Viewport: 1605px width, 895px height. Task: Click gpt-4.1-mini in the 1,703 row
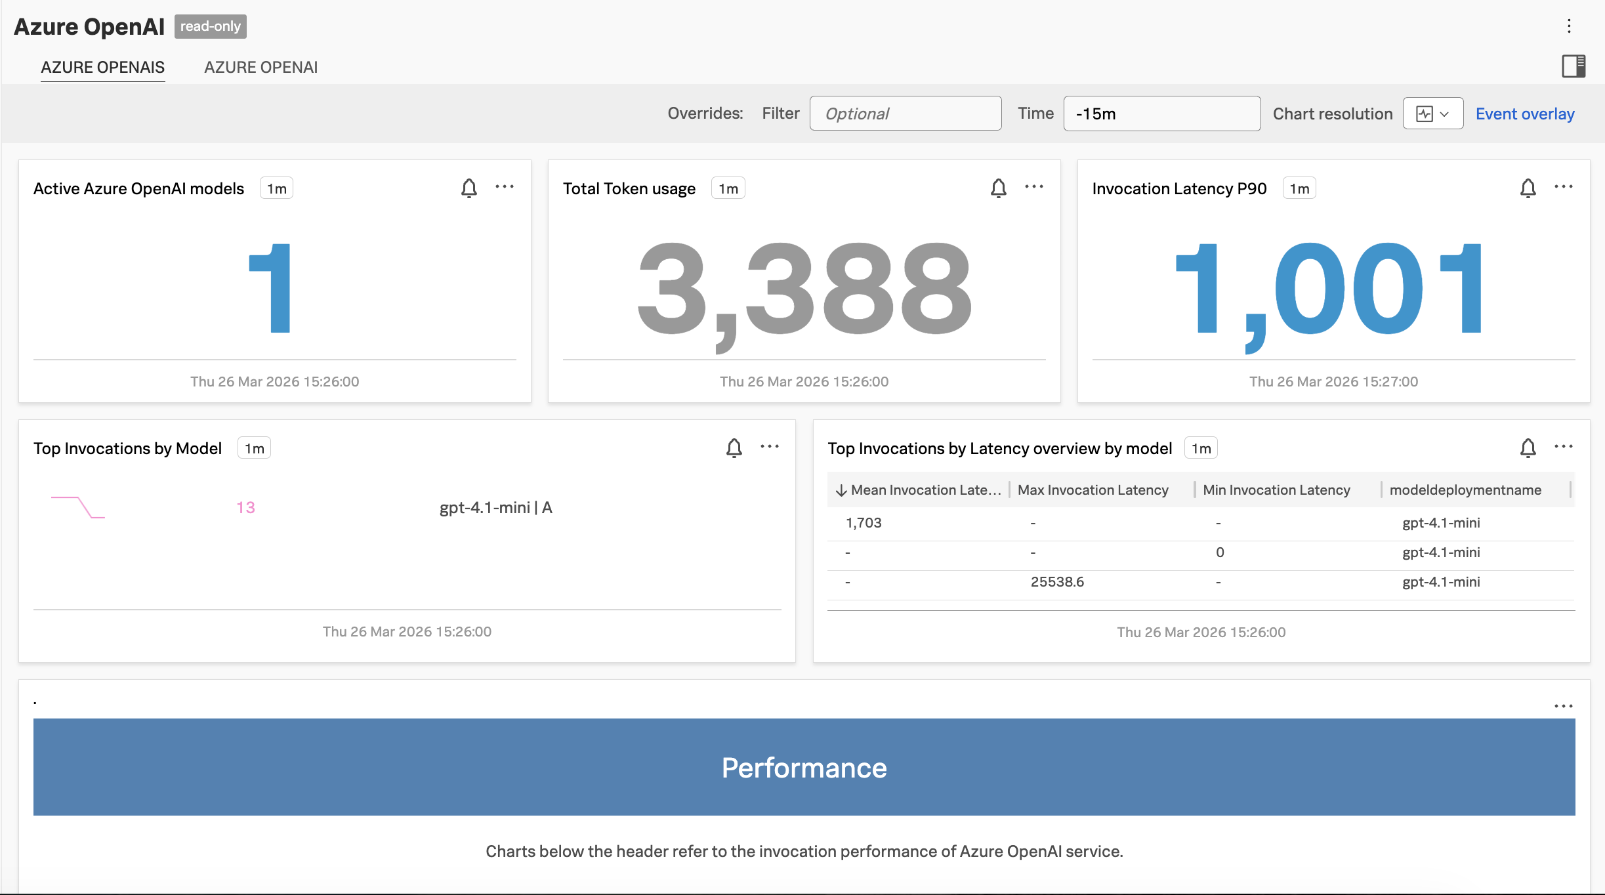[x=1441, y=523]
